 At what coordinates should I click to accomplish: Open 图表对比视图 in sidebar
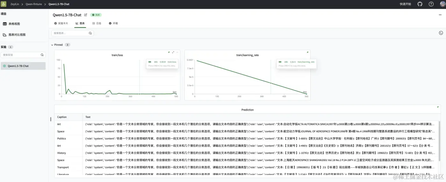pos(14,35)
